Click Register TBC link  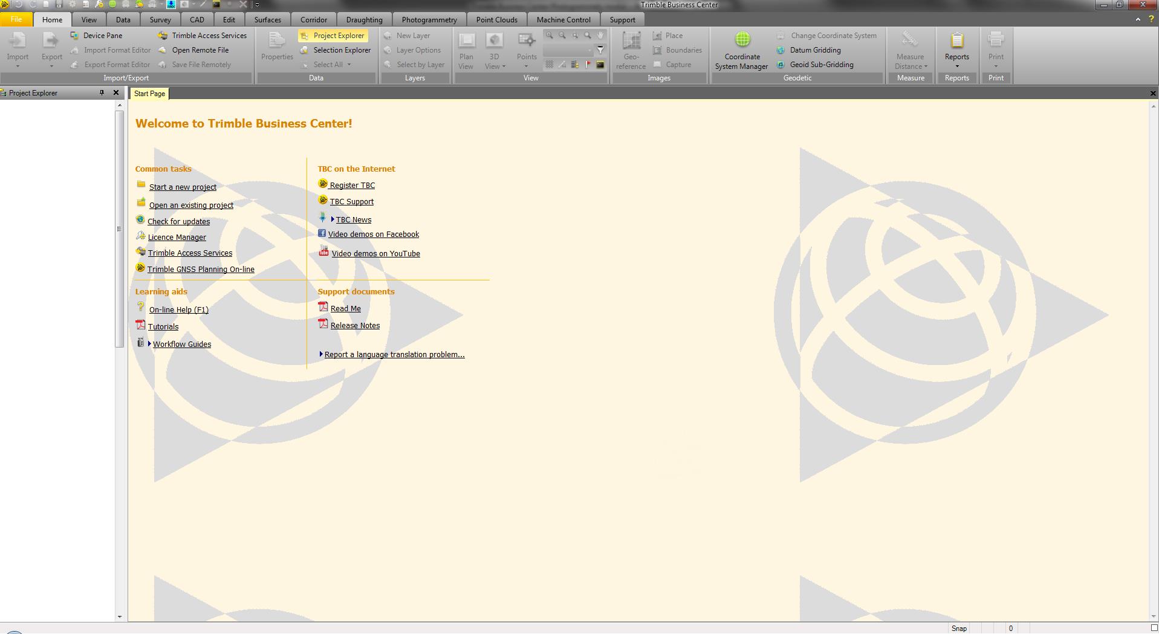click(352, 186)
